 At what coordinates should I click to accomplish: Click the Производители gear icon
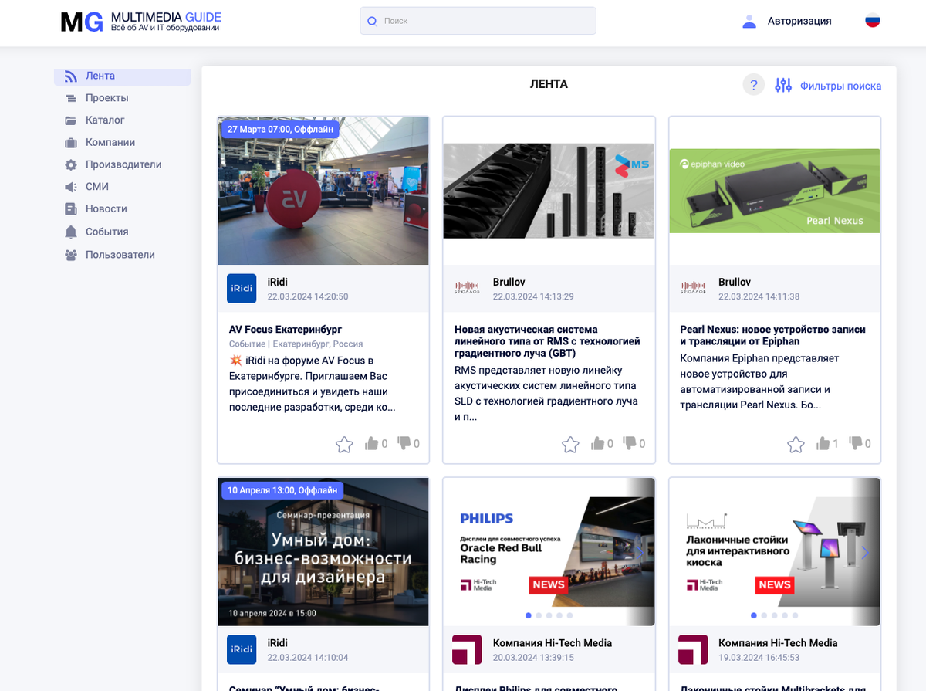click(x=71, y=164)
